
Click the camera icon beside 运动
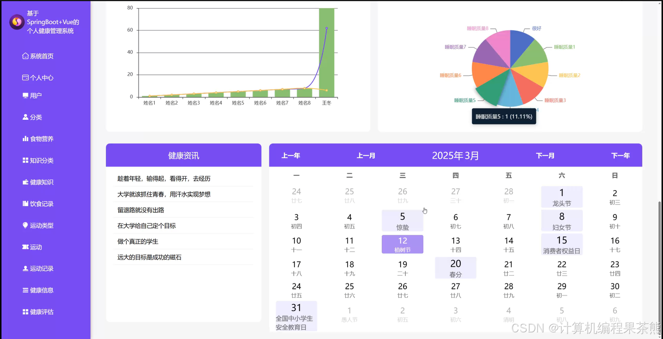tap(25, 247)
